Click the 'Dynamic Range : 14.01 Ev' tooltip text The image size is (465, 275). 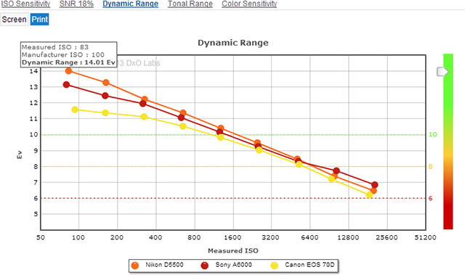(x=68, y=62)
